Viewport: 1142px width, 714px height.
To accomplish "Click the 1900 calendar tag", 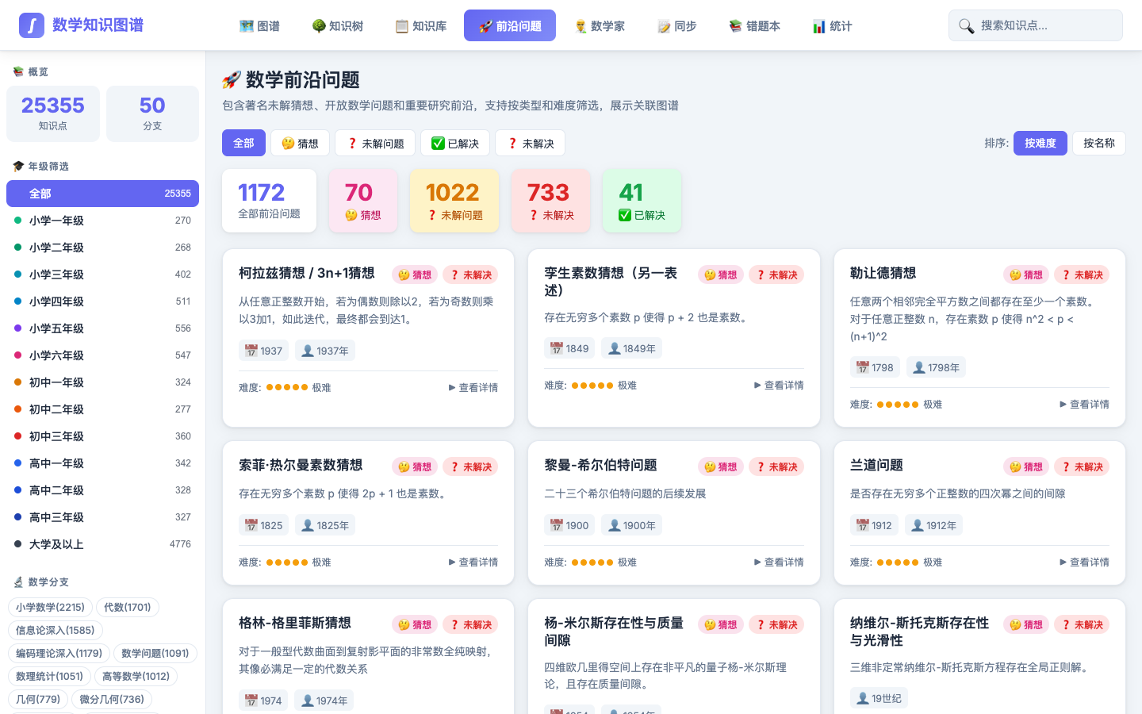I will click(569, 525).
